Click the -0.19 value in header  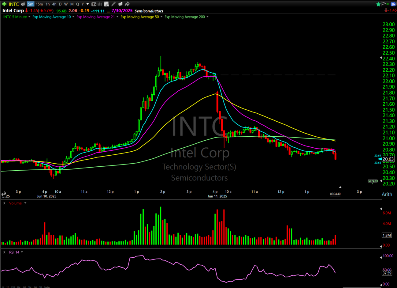point(84,11)
